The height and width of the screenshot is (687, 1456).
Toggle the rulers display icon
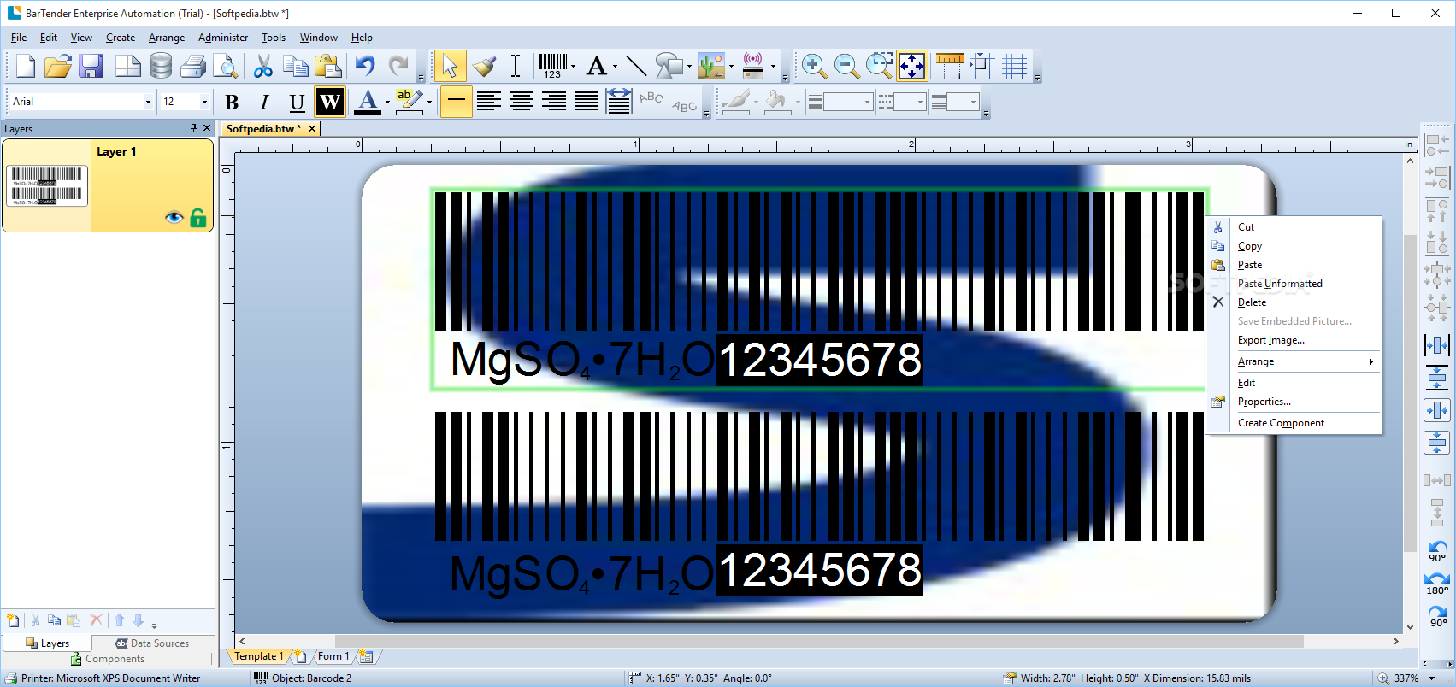(x=950, y=66)
